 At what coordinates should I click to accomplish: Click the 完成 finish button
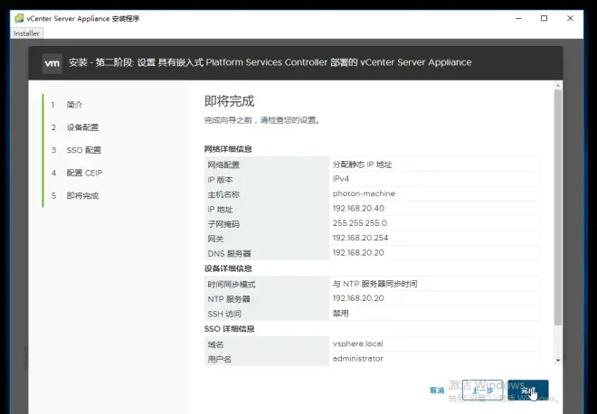pyautogui.click(x=528, y=390)
